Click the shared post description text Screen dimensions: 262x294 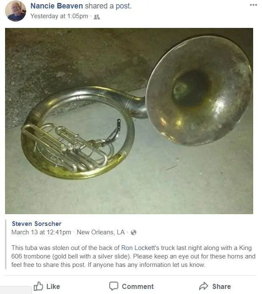(x=133, y=256)
